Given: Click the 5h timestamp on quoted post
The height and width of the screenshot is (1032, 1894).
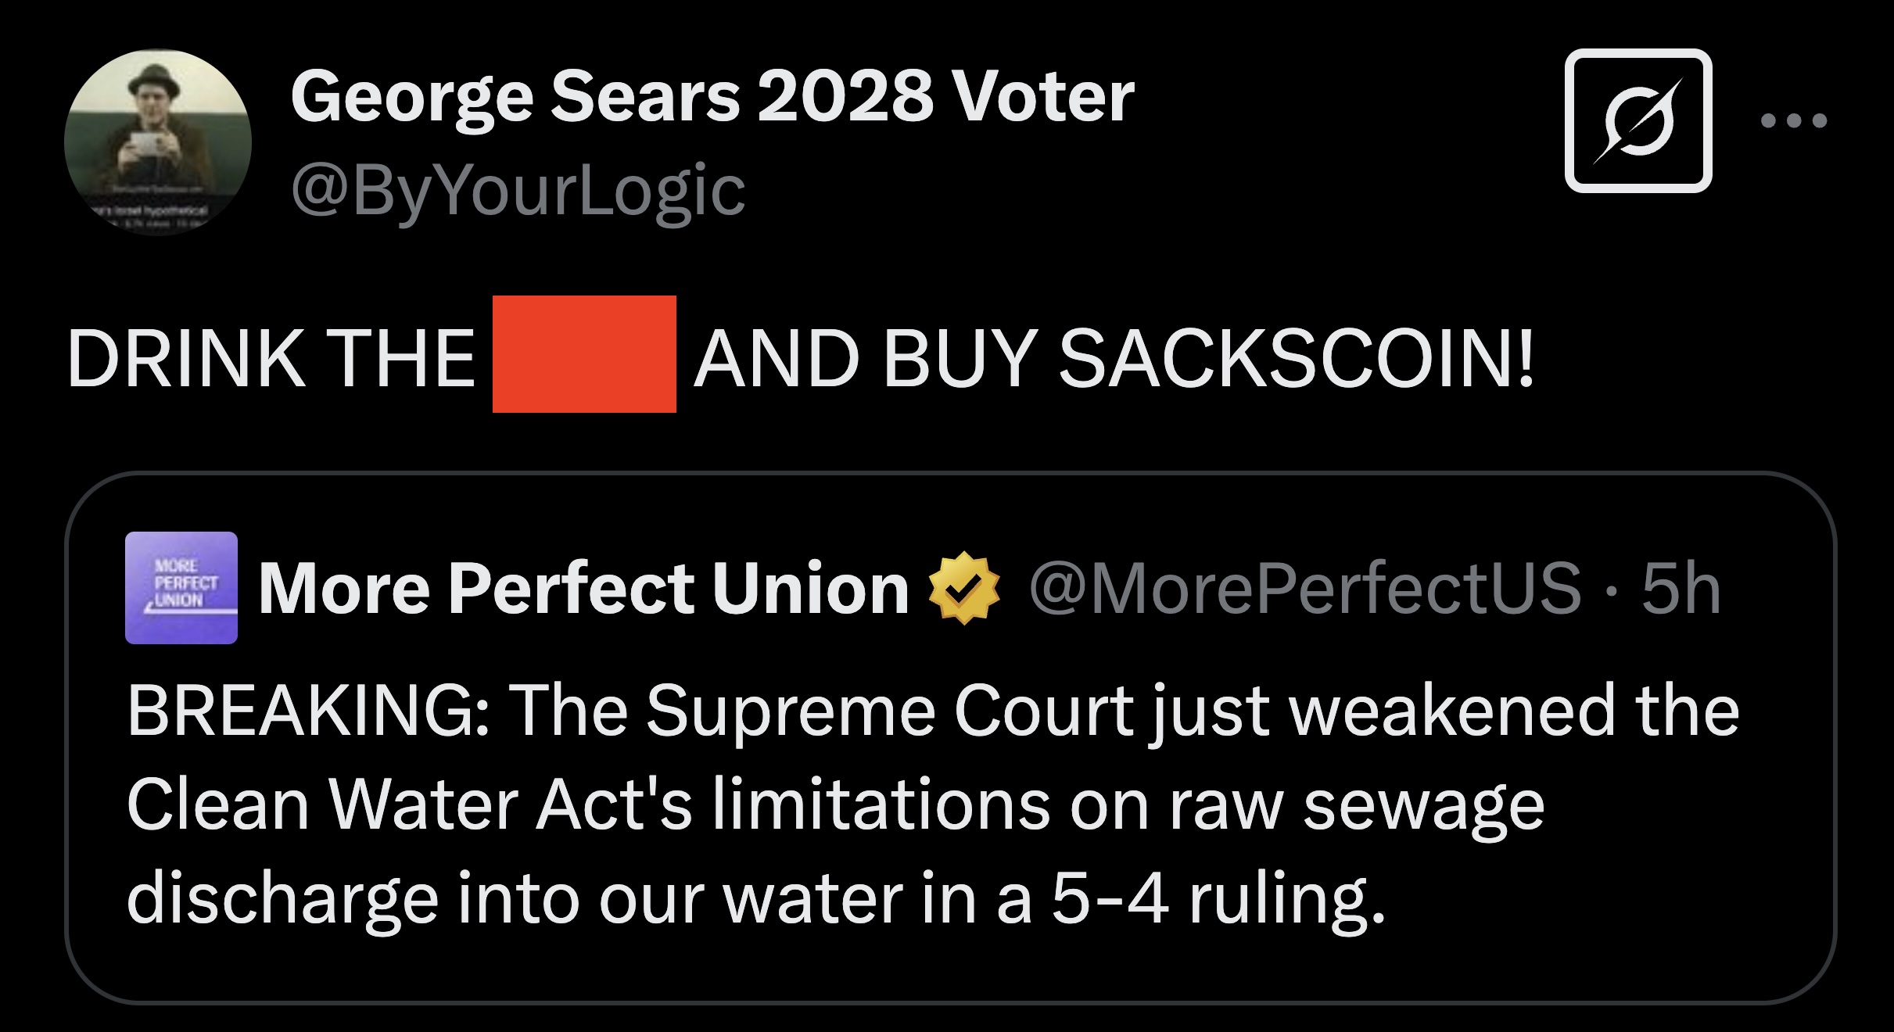Looking at the screenshot, I should (x=1681, y=588).
